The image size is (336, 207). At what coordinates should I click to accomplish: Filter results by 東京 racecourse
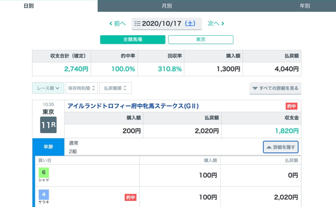pyautogui.click(x=201, y=40)
